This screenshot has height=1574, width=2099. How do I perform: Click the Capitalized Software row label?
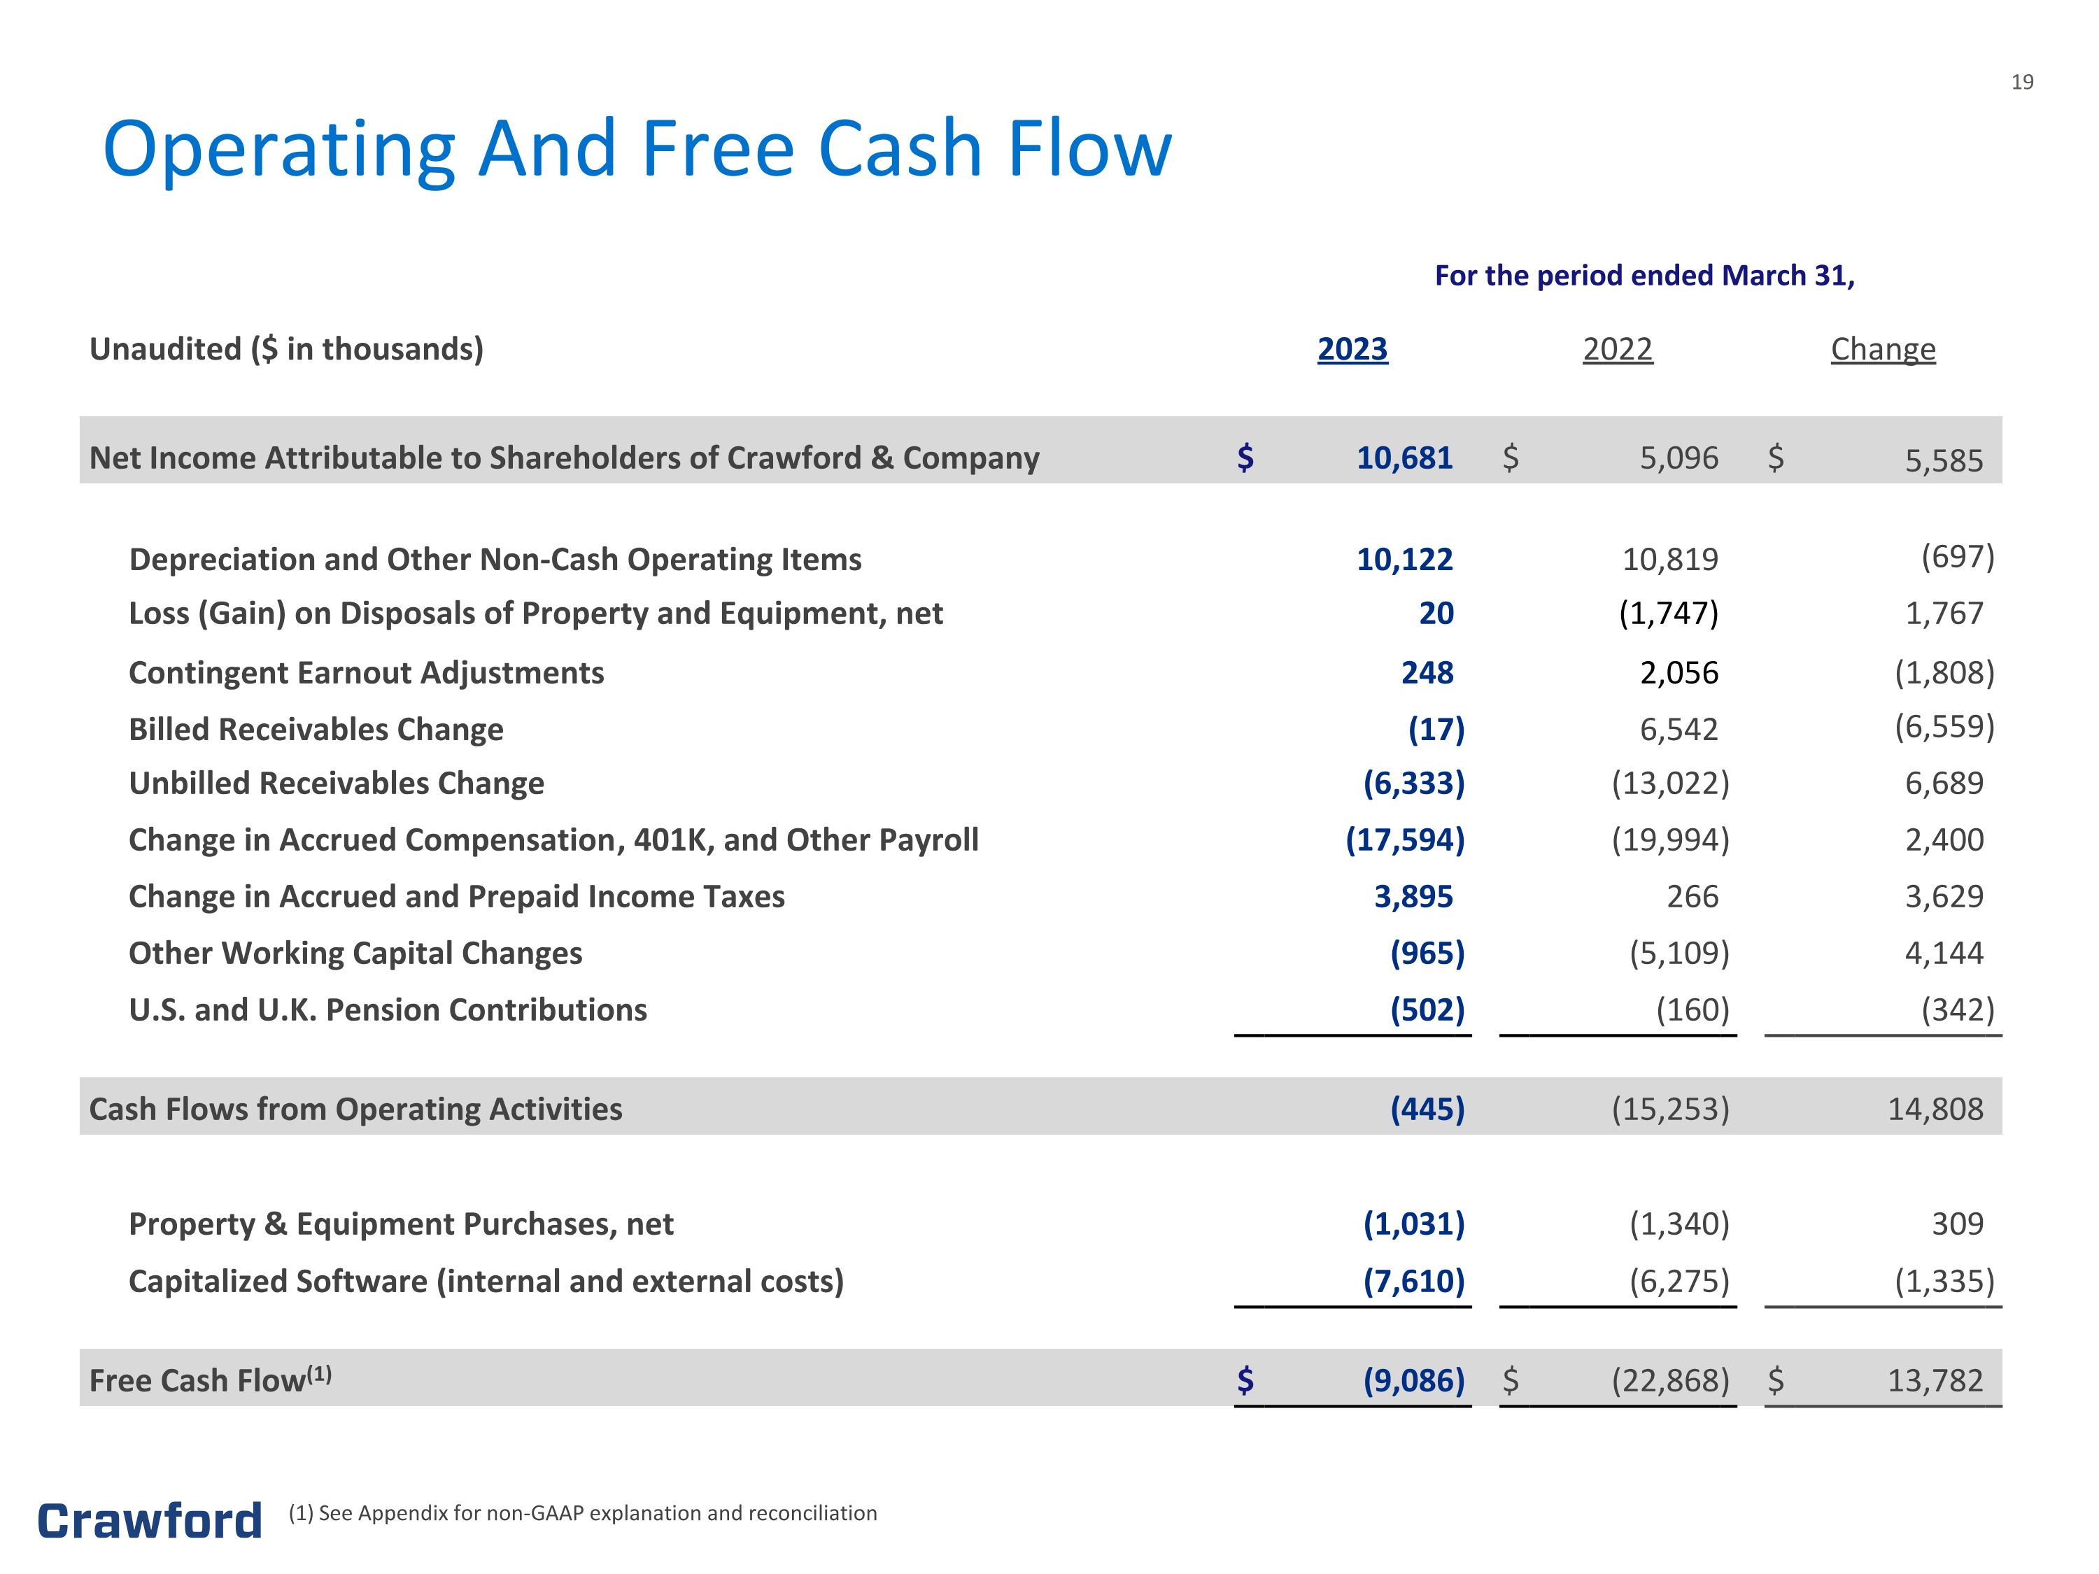(486, 1281)
